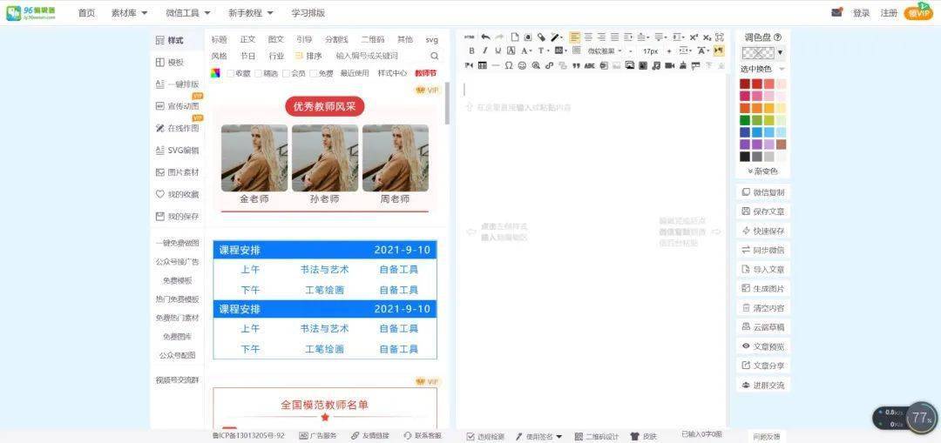Image resolution: width=941 pixels, height=443 pixels.
Task: Select the 分割线 style tab
Action: point(336,40)
